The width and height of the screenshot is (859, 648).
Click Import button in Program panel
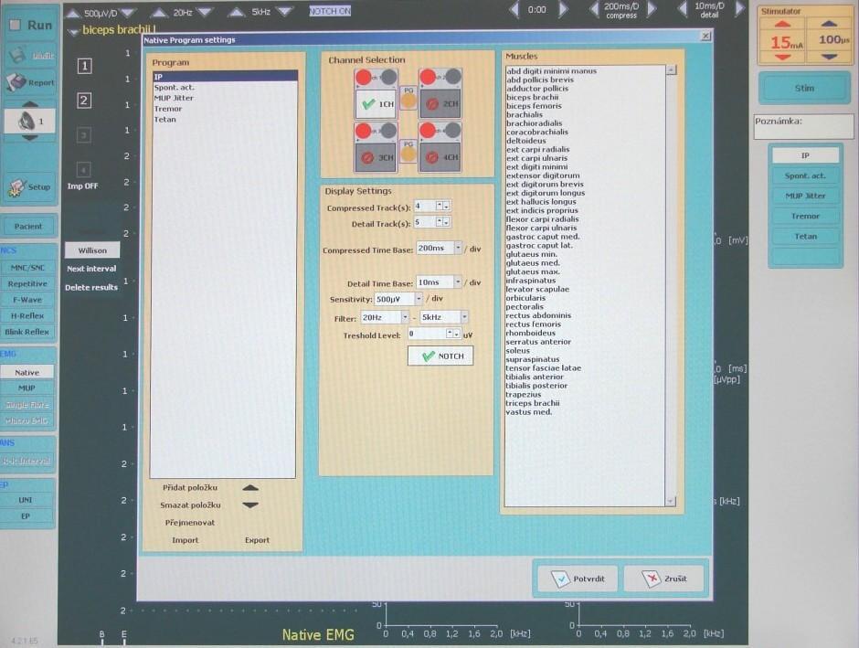tap(186, 540)
